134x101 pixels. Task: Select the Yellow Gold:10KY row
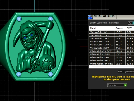[111, 35]
